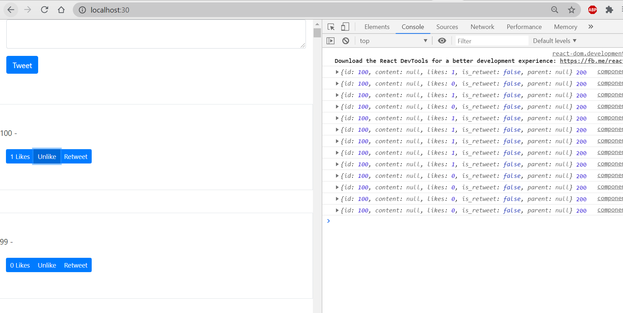Open the zoom magnifier in address bar
Image resolution: width=623 pixels, height=313 pixels.
555,10
